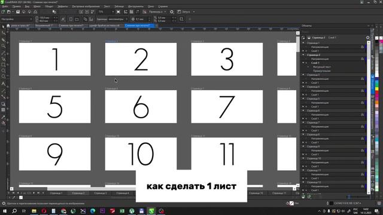Set page to portrait orientation
The height and width of the screenshot is (215, 383).
click(x=71, y=19)
